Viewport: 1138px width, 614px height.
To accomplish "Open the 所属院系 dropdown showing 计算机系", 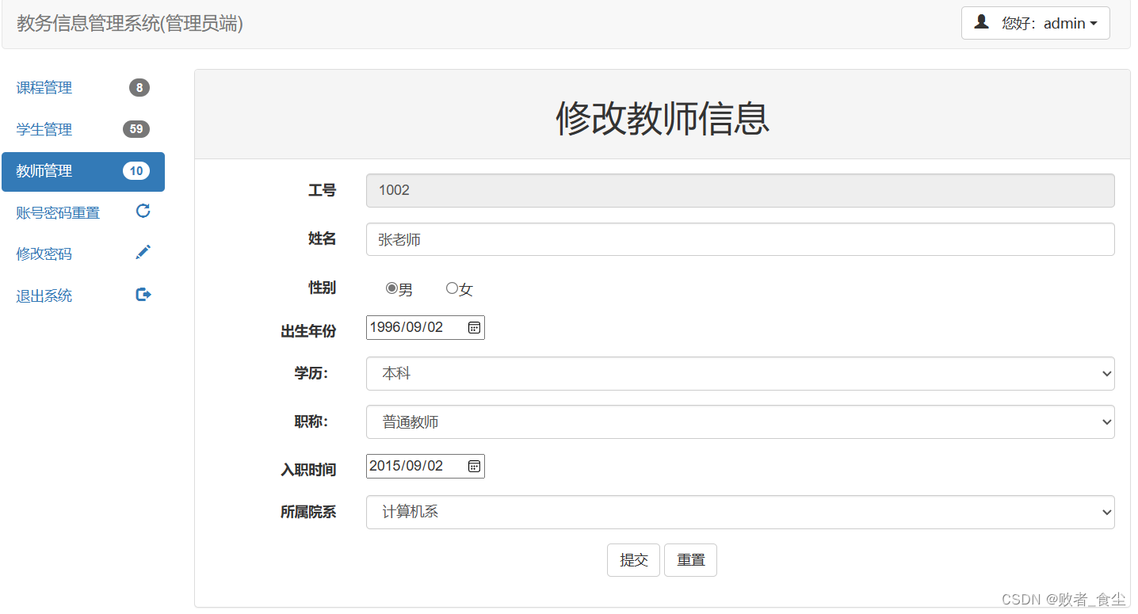I will tap(740, 512).
